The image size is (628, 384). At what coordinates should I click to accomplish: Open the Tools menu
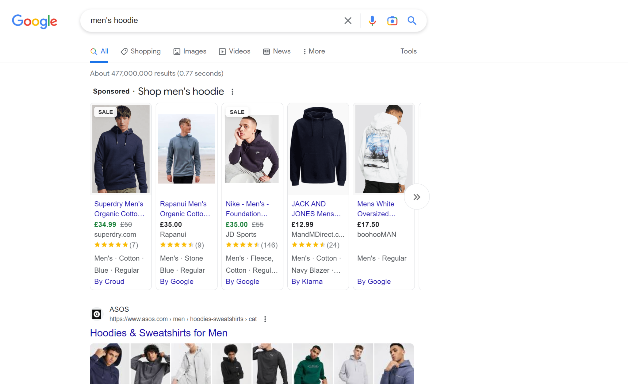pos(408,51)
